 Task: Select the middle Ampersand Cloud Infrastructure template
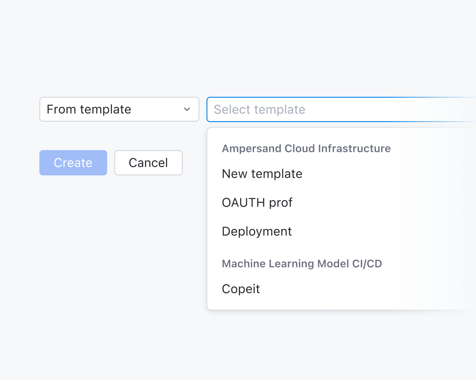pos(257,203)
